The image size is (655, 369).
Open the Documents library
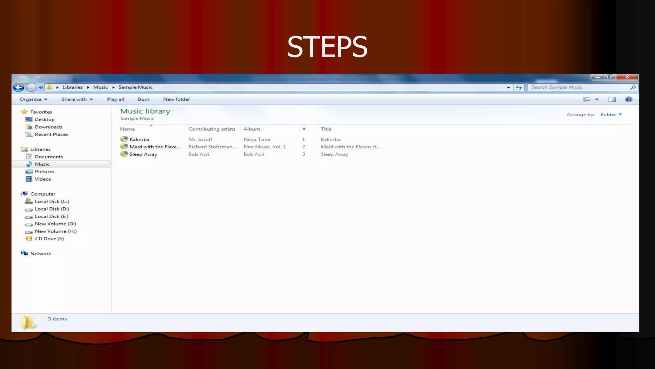click(49, 157)
